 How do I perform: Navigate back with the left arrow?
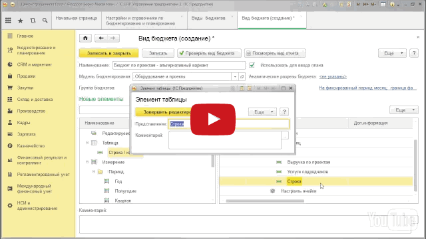101,38
